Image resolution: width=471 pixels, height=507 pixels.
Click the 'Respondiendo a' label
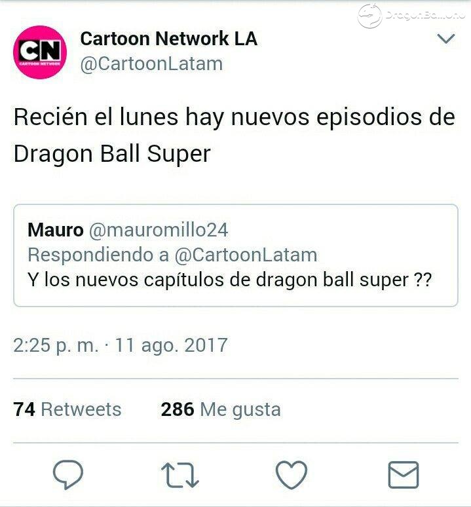click(98, 255)
